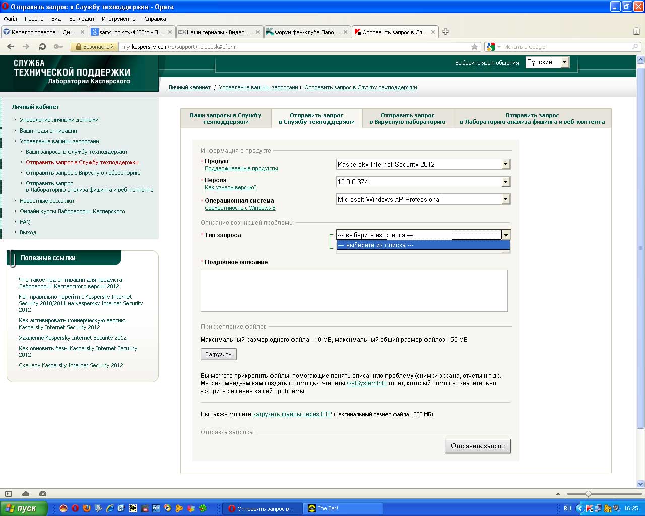Launch Opera from the quick launch bar
This screenshot has width=645, height=516.
tap(75, 508)
